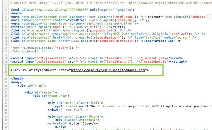Image resolution: width=212 pixels, height=130 pixels.
Task: Click the typekit stylesheet URL in the link tag
Action: click(x=108, y=70)
